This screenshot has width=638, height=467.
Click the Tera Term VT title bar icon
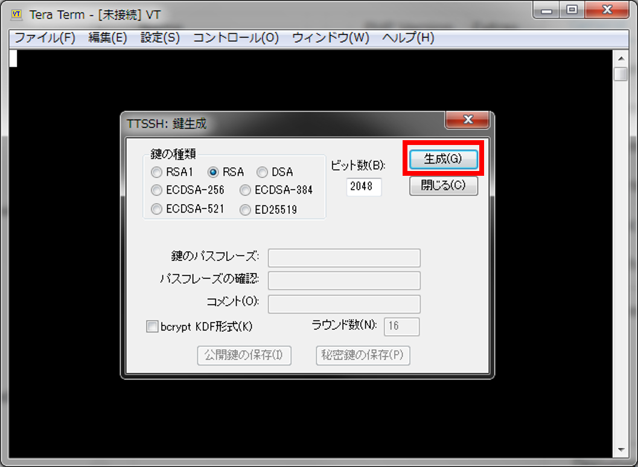[x=17, y=14]
